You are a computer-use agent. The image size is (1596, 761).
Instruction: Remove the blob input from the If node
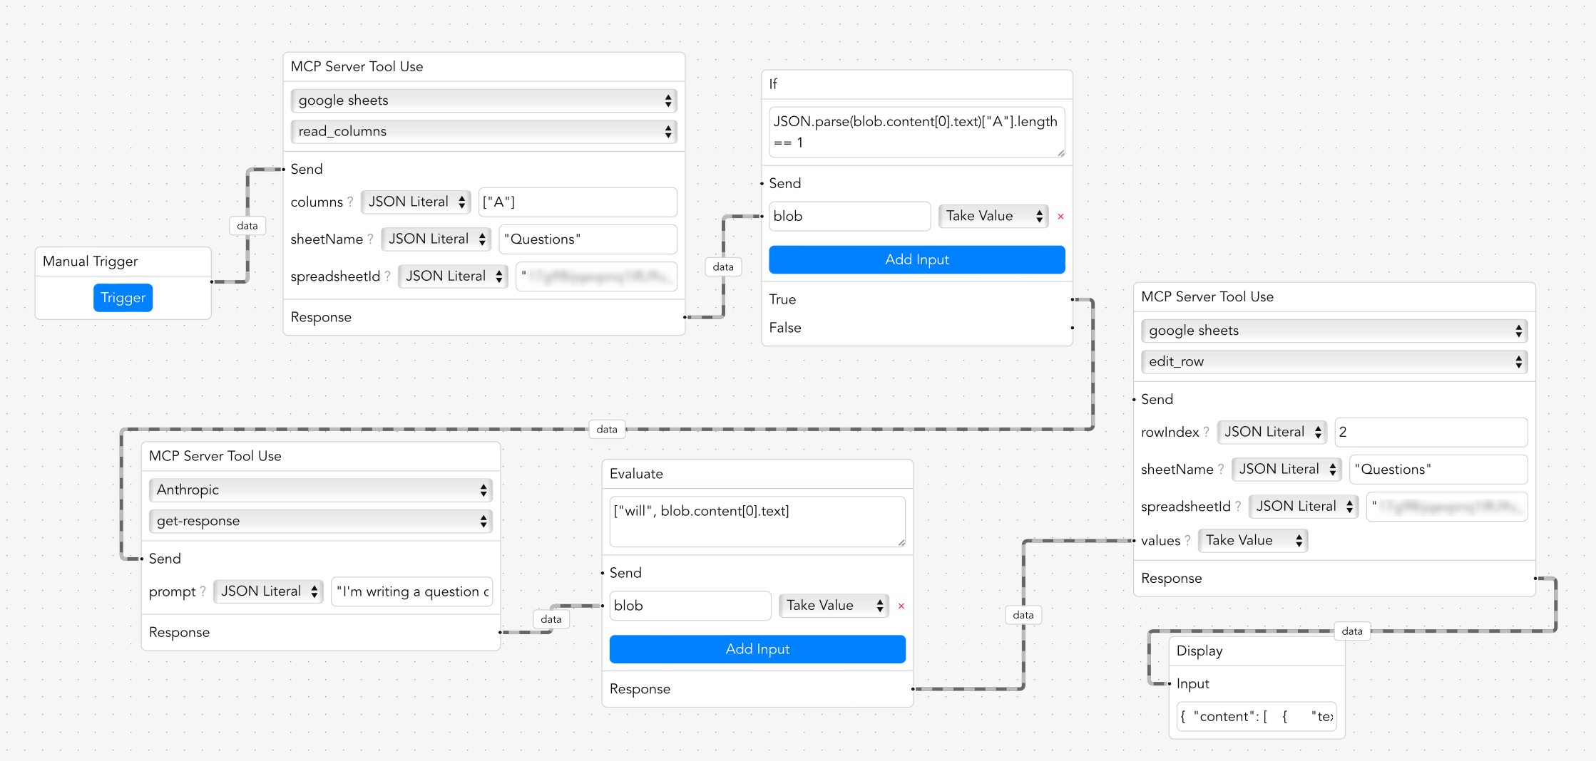(1061, 216)
